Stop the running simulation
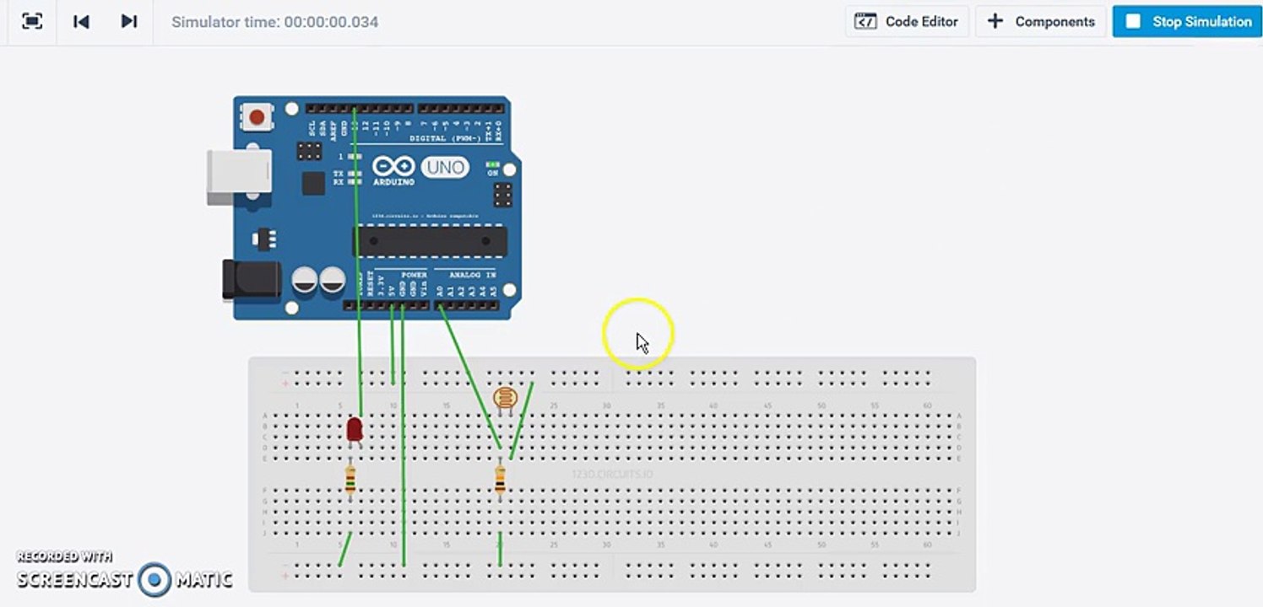The height and width of the screenshot is (607, 1263). (x=1188, y=22)
